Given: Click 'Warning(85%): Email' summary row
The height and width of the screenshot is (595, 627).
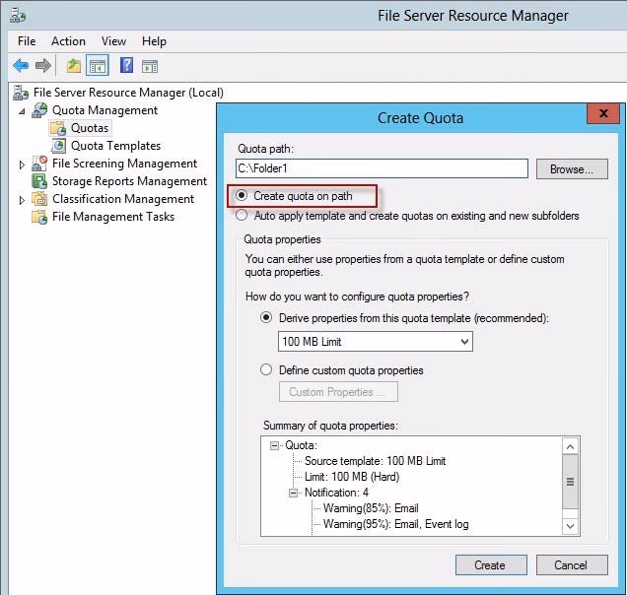Looking at the screenshot, I should point(371,508).
